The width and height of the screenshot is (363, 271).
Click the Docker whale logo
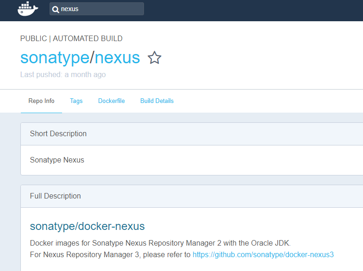click(x=28, y=9)
